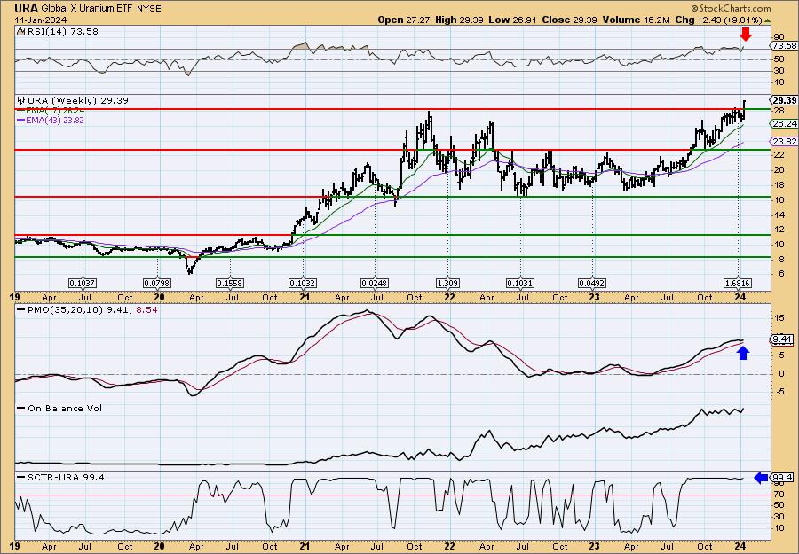799x554 pixels.
Task: Click the Open 27.27 value
Action: (x=405, y=20)
